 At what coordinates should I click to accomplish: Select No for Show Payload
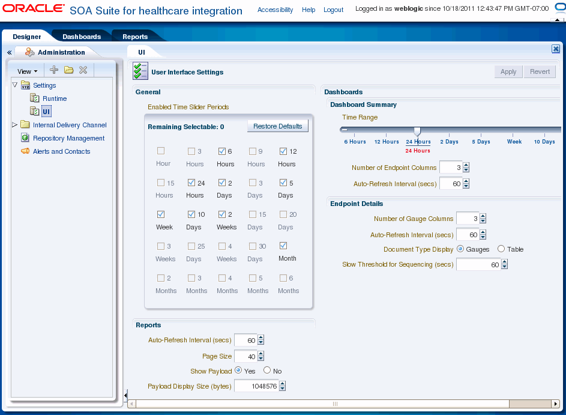pyautogui.click(x=267, y=370)
